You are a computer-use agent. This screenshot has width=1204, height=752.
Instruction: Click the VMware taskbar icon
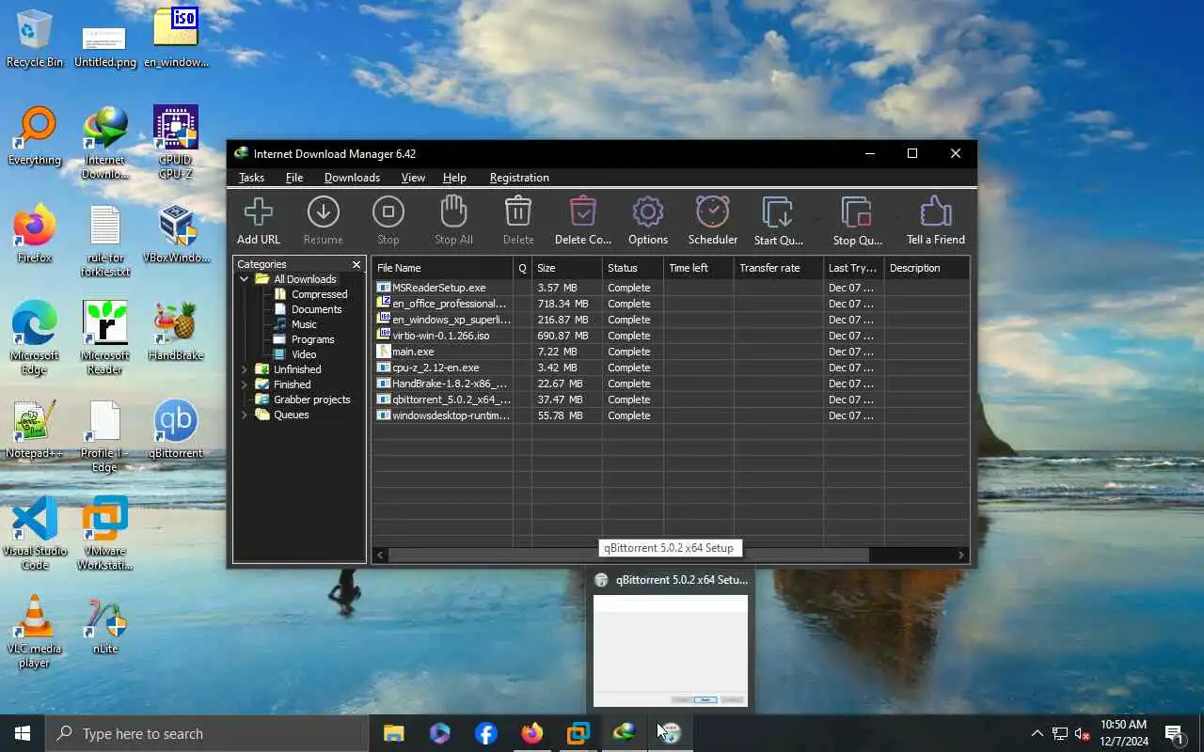(x=578, y=733)
